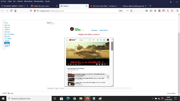This screenshot has height=101, width=180.
Task: Follow the Audiomack link
Action: point(103,30)
